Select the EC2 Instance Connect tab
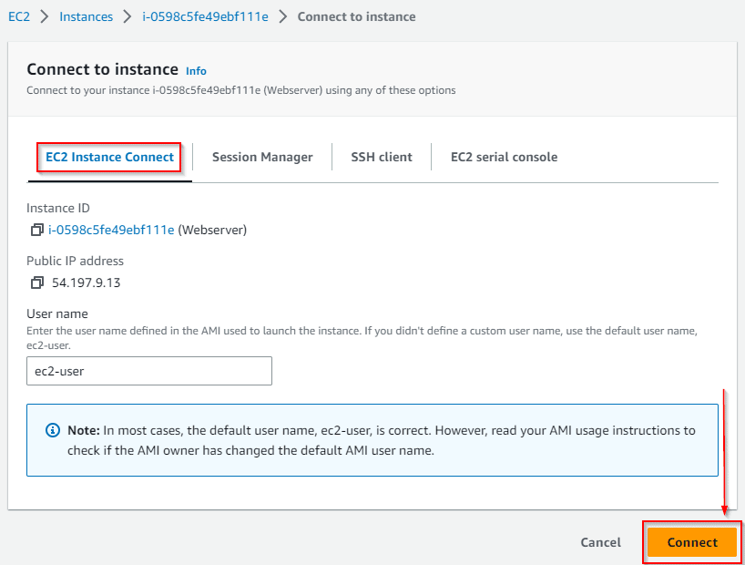The image size is (745, 565). (x=108, y=157)
